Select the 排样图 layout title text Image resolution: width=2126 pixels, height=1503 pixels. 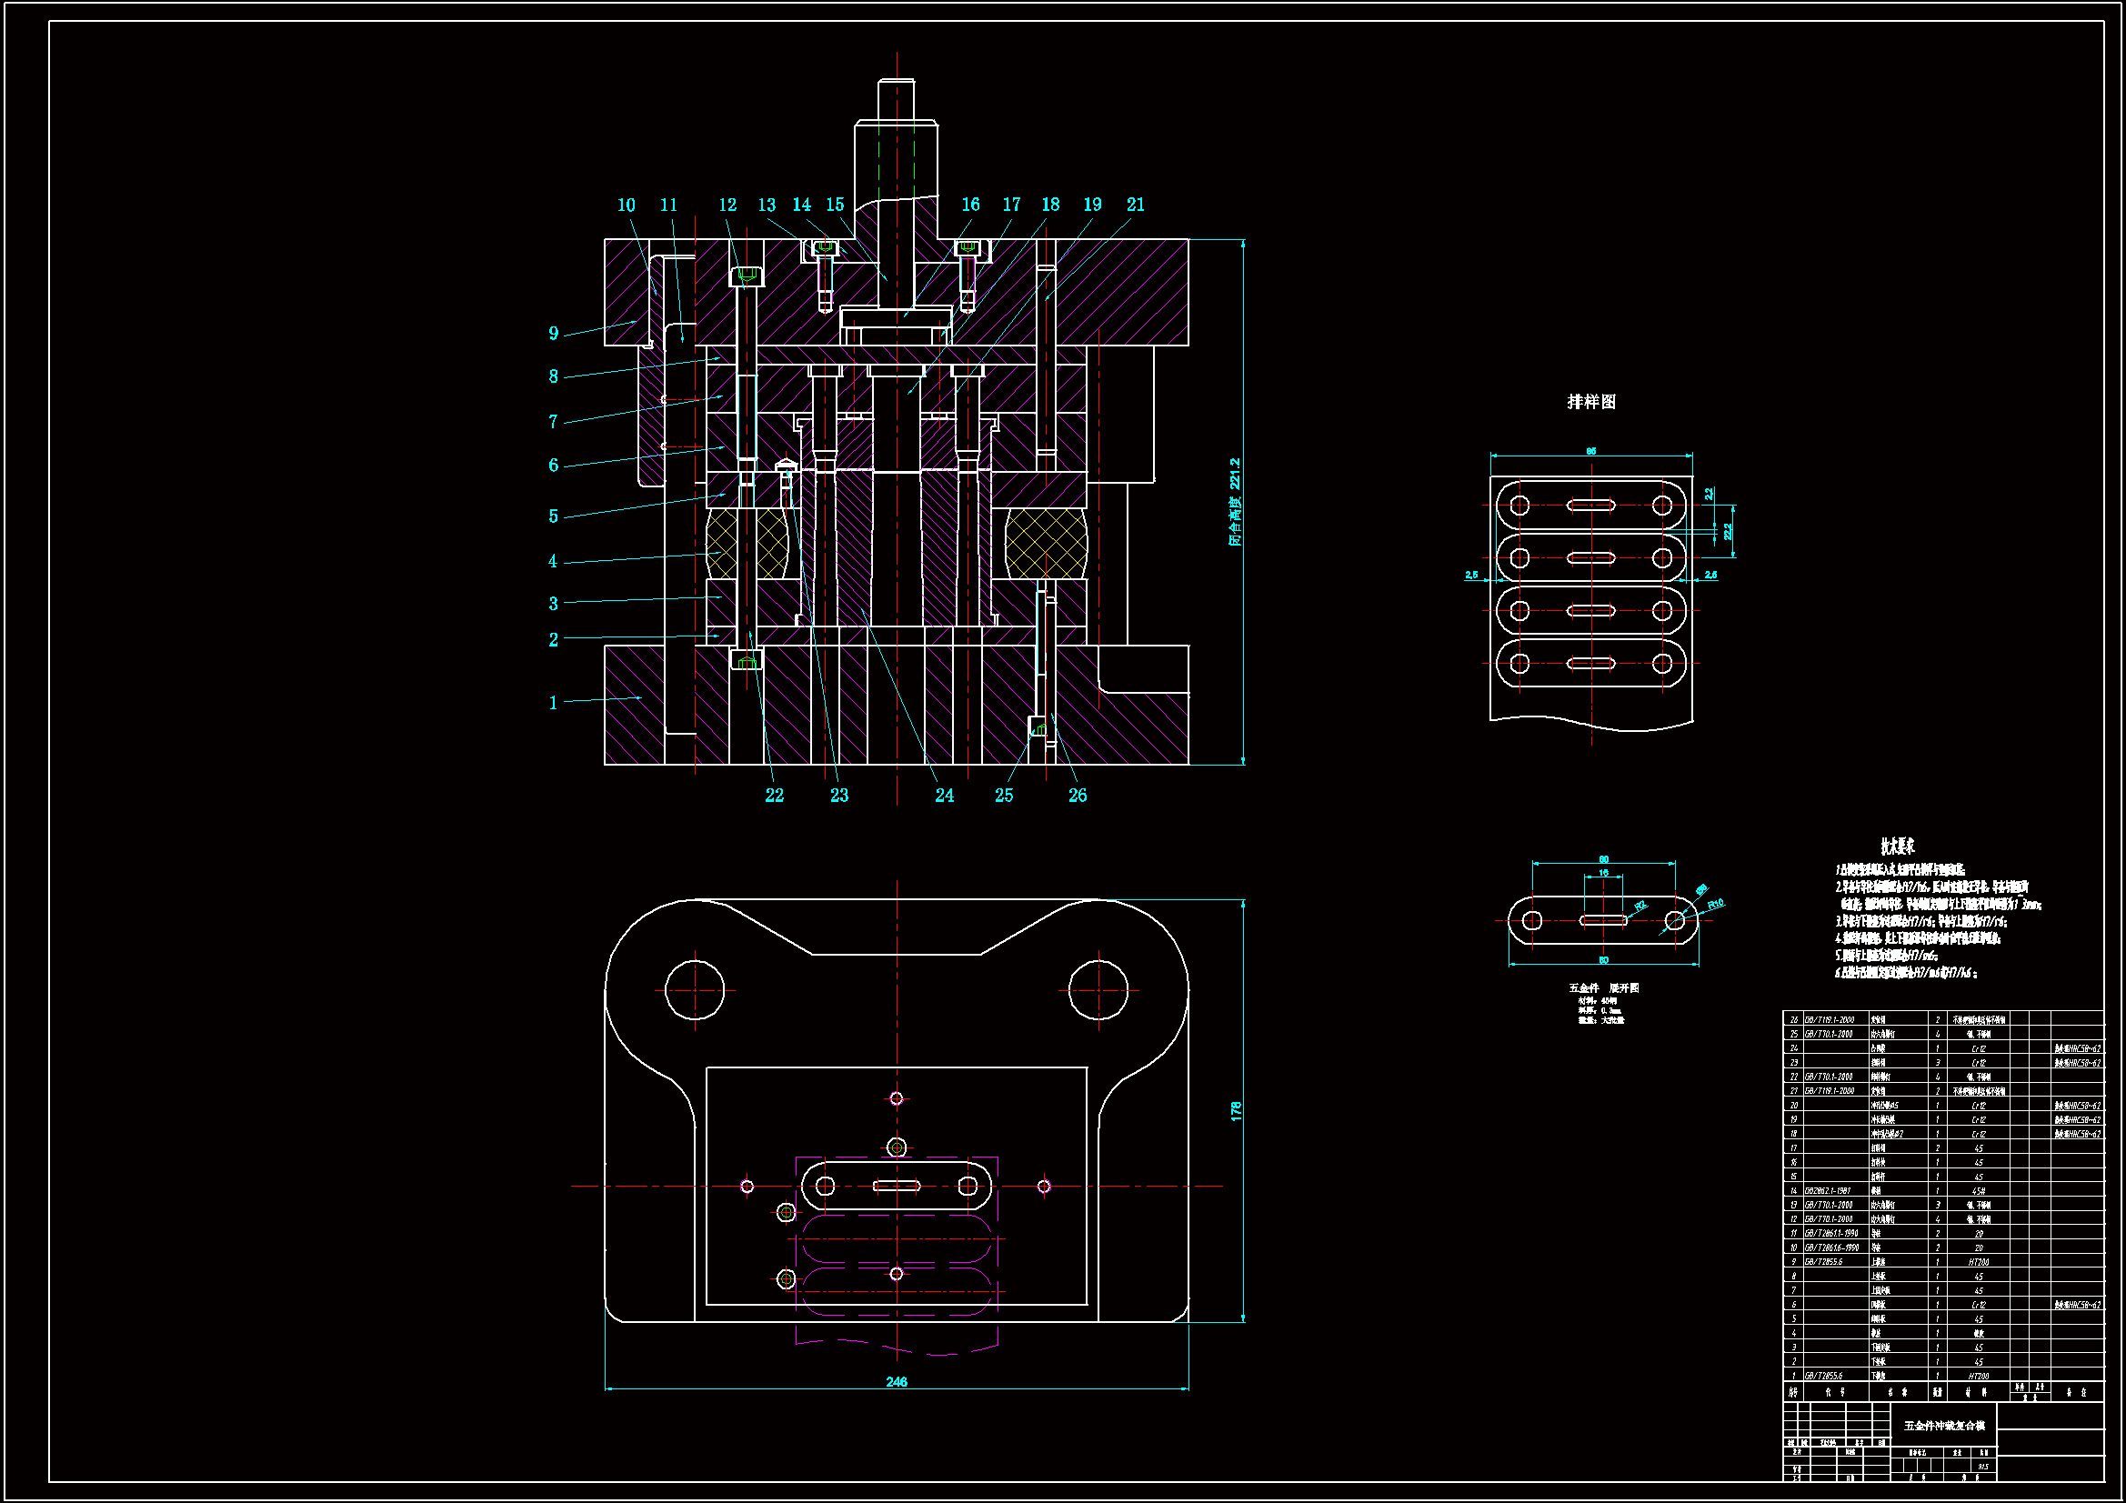pyautogui.click(x=1590, y=402)
